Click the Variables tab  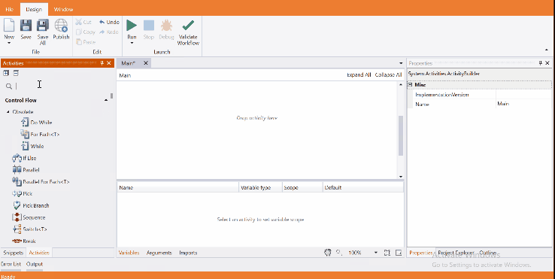point(129,253)
